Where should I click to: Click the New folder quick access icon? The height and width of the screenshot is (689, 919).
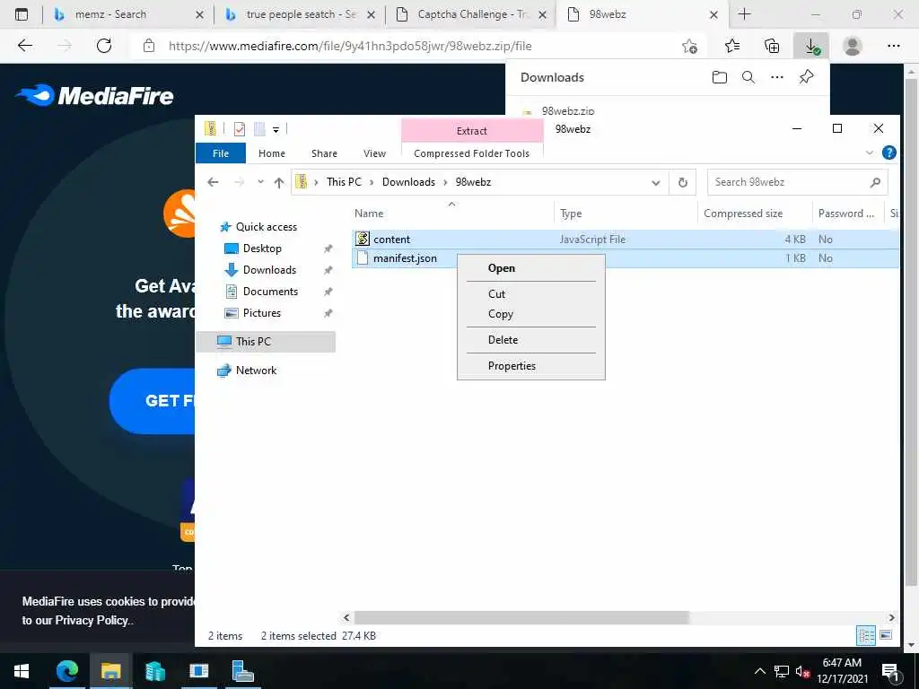[x=259, y=128]
